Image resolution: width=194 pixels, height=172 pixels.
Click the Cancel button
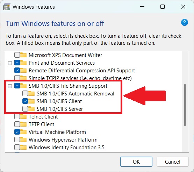pyautogui.click(x=173, y=162)
